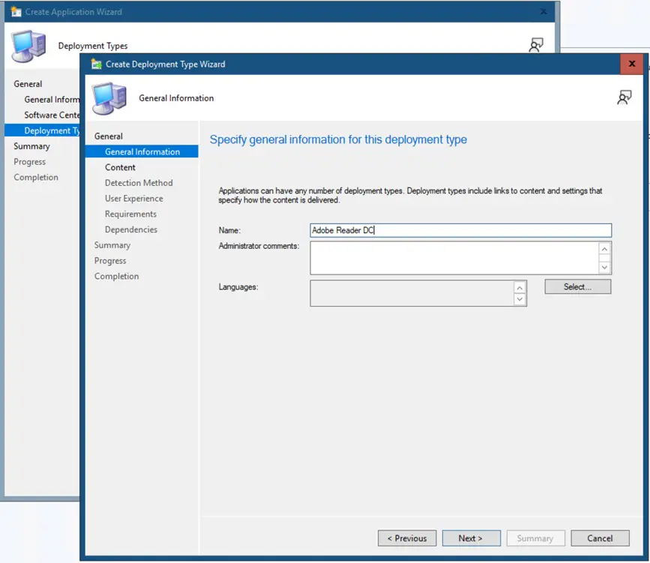The height and width of the screenshot is (563, 650).
Task: Select General heading in Deployment Type Wizard sidebar
Action: point(108,136)
